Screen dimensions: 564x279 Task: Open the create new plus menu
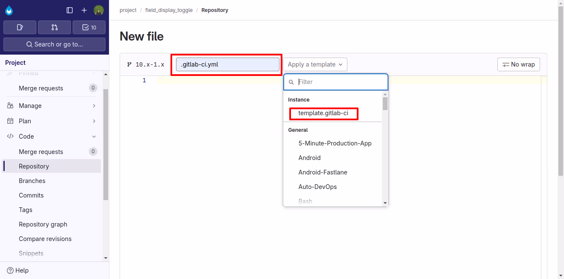(84, 10)
